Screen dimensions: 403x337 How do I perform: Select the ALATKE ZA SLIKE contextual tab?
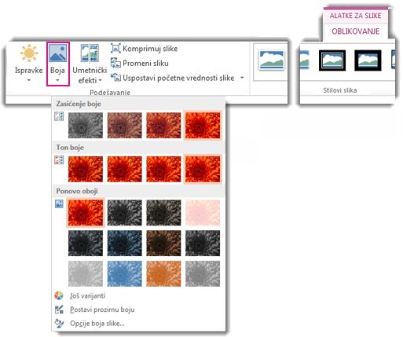(x=355, y=16)
